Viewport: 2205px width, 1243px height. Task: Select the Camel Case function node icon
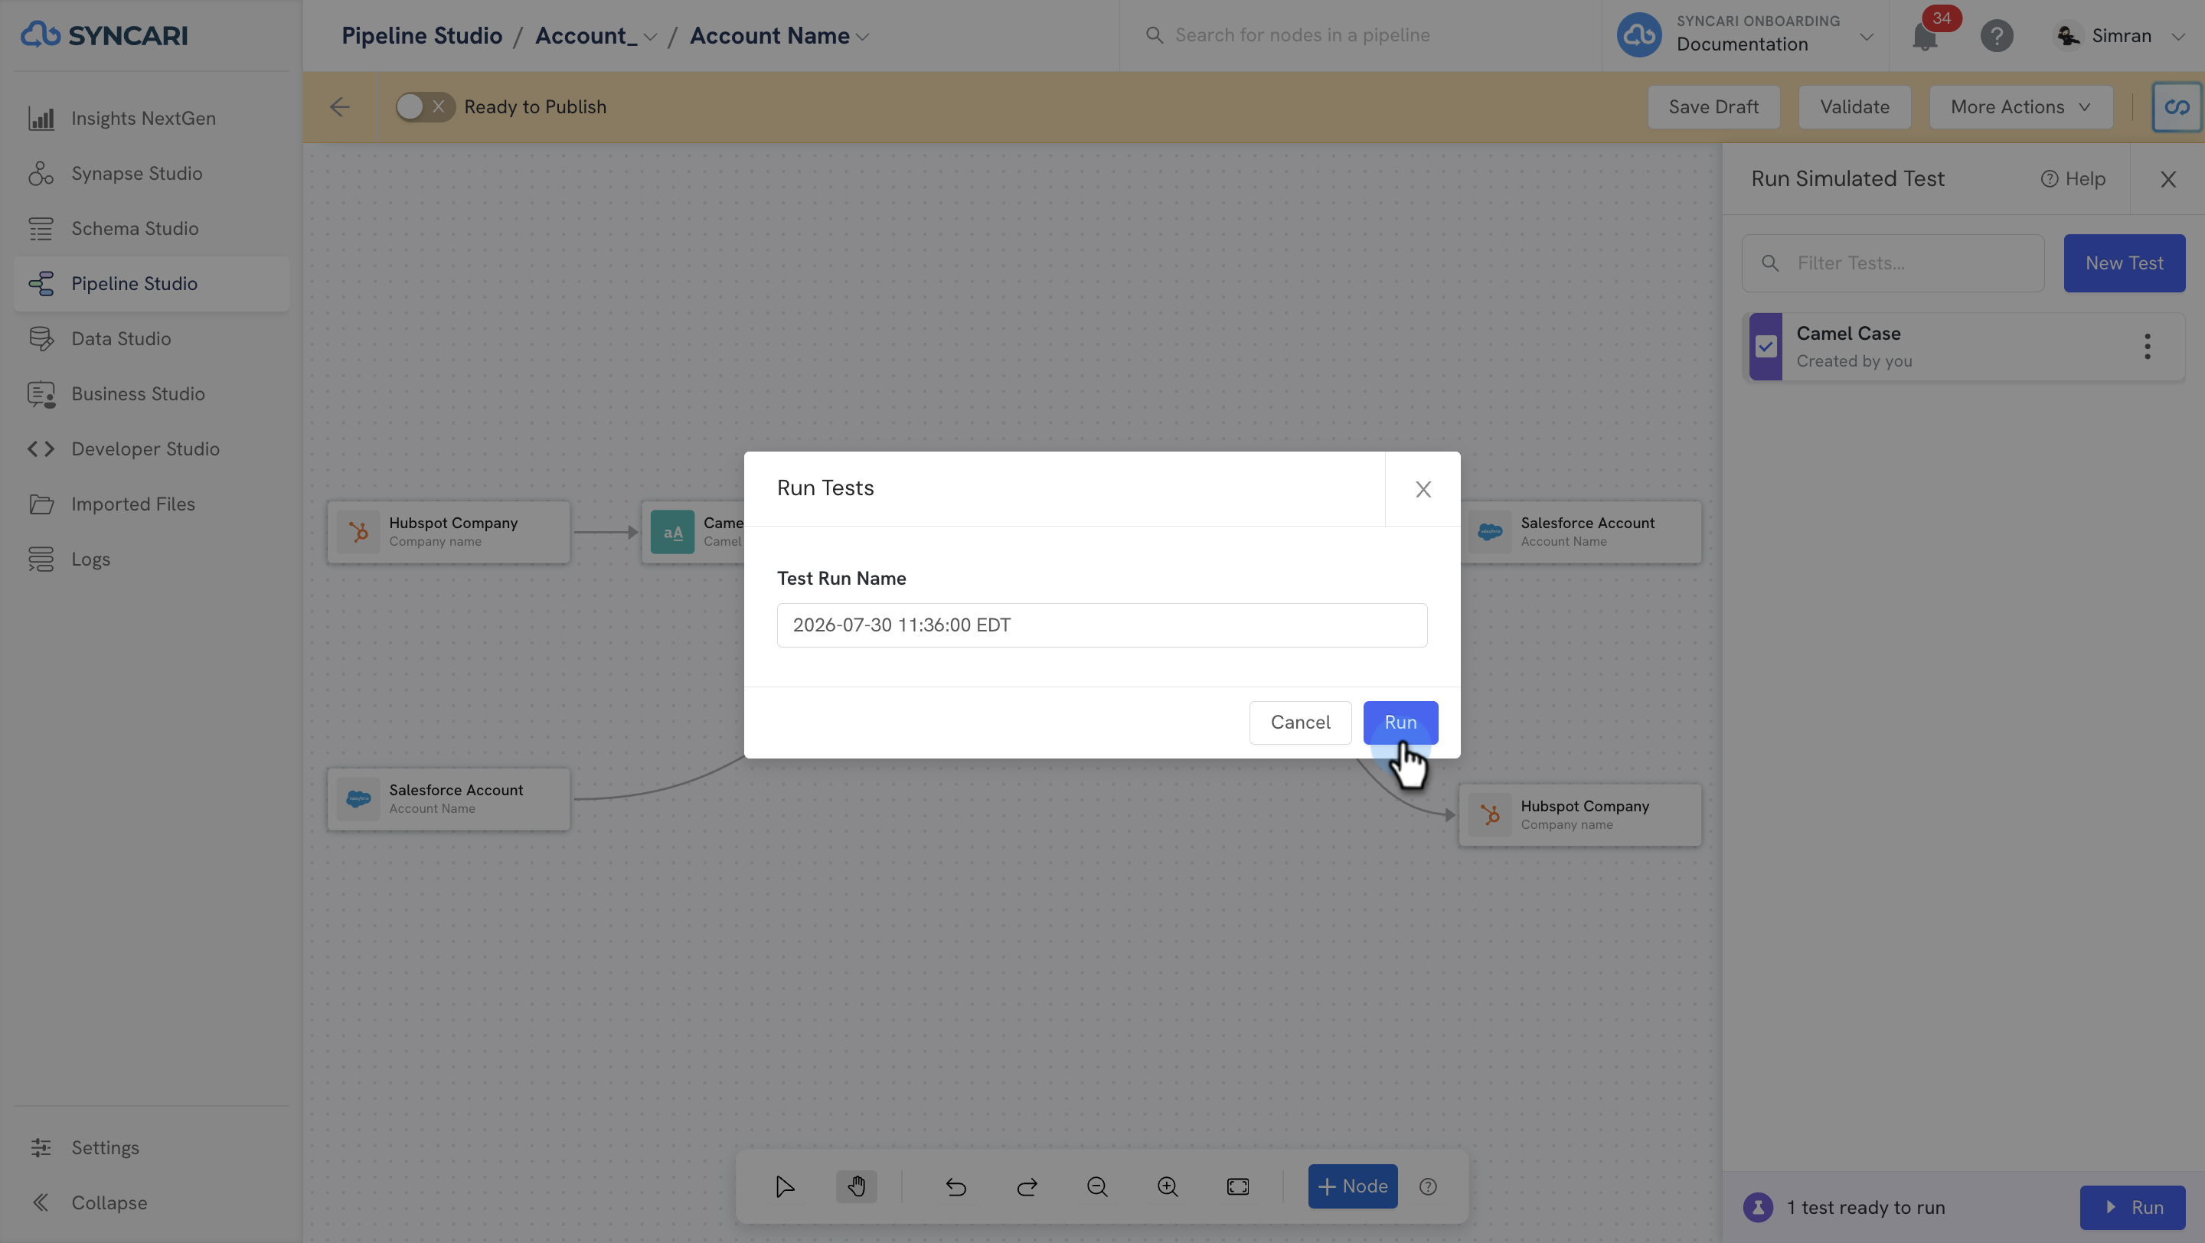pos(673,532)
